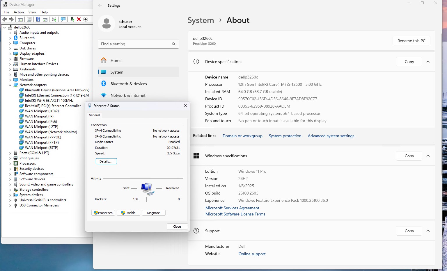Click the Details... button in Ethernet status
This screenshot has width=447, height=271.
coord(106,161)
